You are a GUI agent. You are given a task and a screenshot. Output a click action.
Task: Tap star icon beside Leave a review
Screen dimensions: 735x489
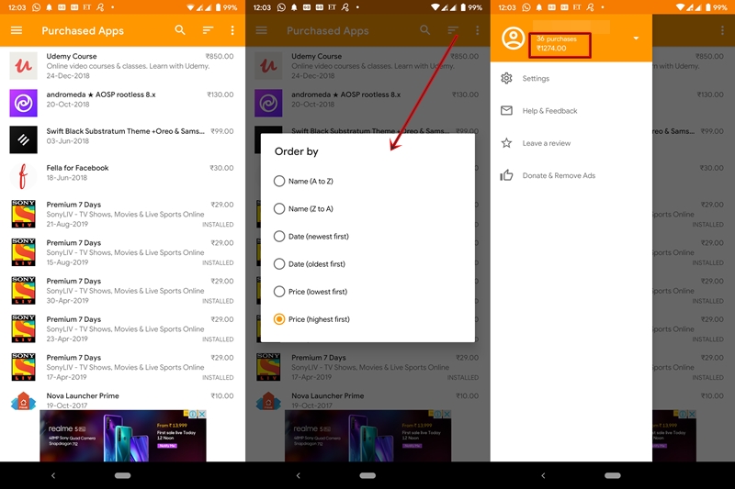point(506,143)
